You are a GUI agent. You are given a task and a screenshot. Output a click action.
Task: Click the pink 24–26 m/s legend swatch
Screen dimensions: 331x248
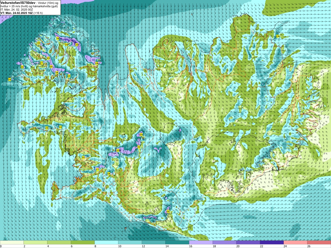click(296, 243)
